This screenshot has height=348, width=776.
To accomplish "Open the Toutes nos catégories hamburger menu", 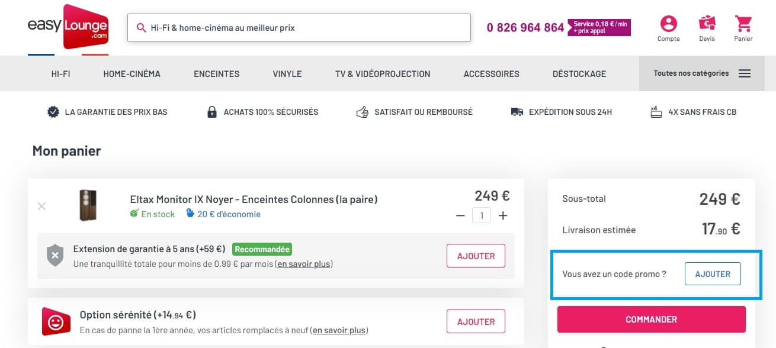I will pos(745,73).
